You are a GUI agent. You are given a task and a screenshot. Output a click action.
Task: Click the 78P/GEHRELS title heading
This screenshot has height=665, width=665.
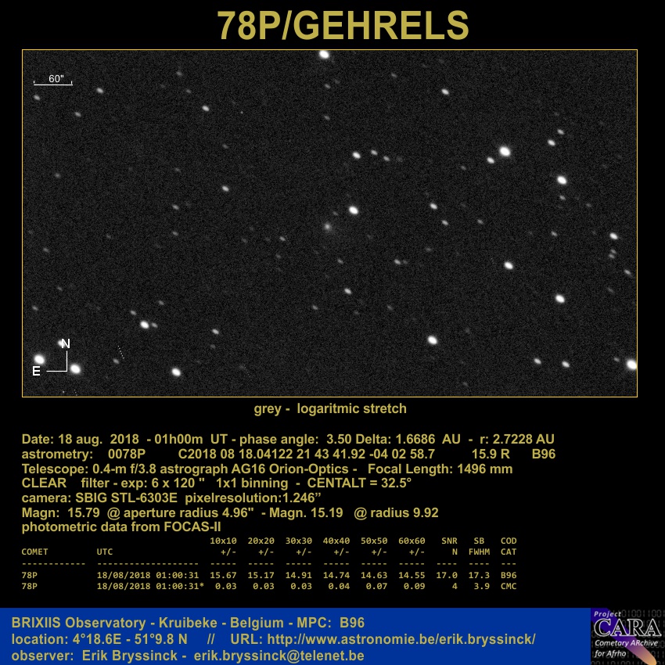click(343, 26)
